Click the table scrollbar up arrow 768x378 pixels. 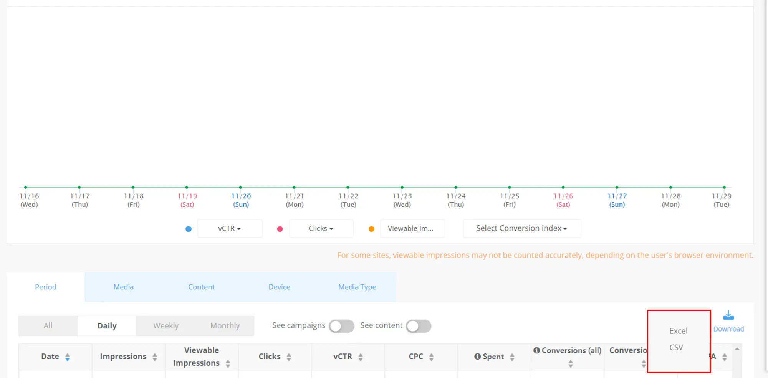737,348
